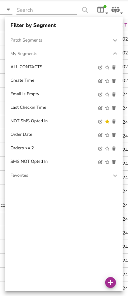
Task: Focus the Search input field
Action: [x=47, y=10]
